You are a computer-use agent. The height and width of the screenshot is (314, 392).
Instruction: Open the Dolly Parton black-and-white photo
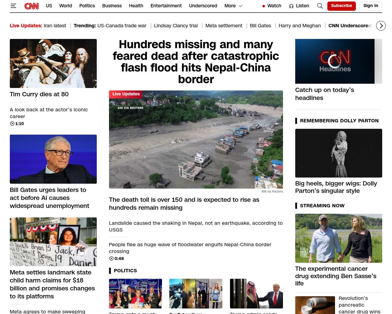339,153
